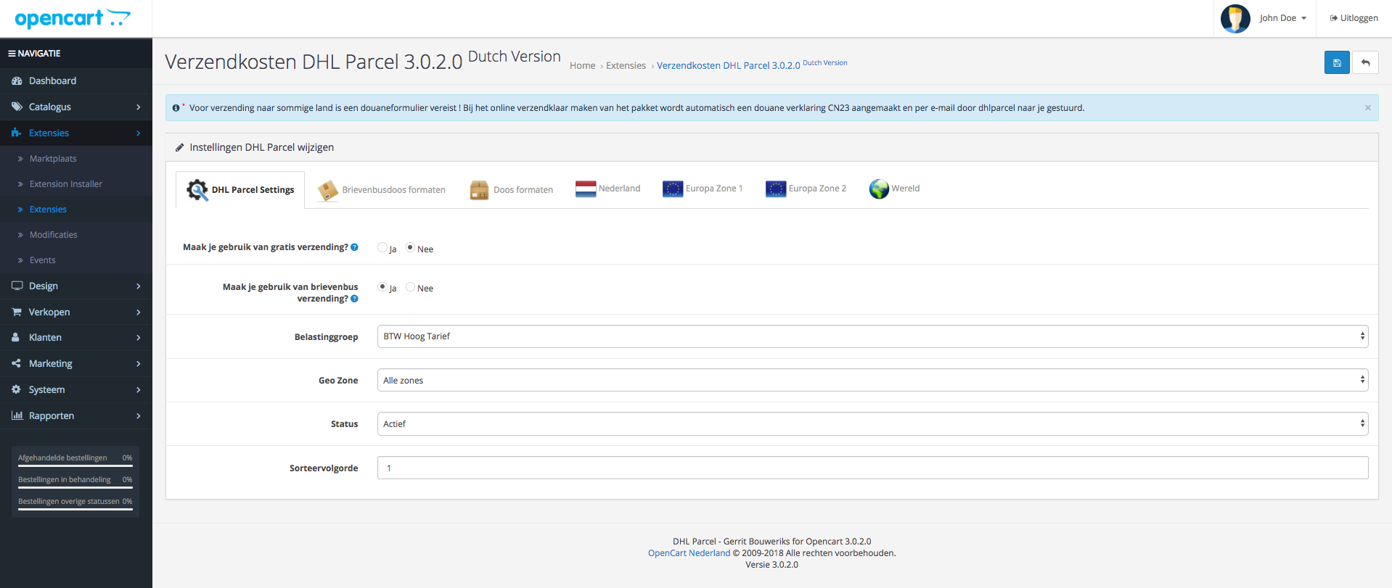Click John Doe's avatar picture
1392x588 pixels.
click(x=1235, y=18)
